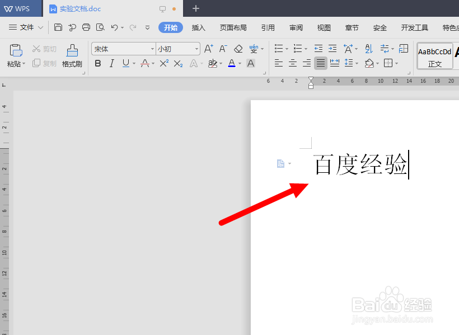Viewport: 459px width, 335px height.
Task: Open line spacing dropdown arrow
Action: 357,64
